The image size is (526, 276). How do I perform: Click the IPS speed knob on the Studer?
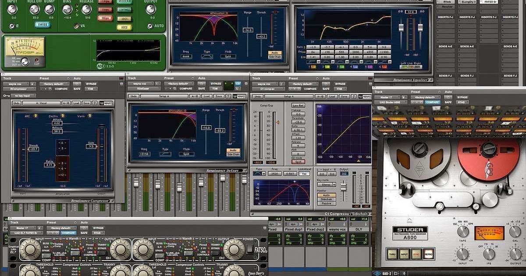pyautogui.click(x=489, y=254)
